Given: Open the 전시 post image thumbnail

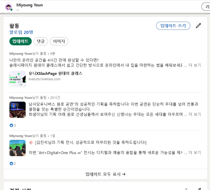Looking at the screenshot, I should (x=17, y=148).
